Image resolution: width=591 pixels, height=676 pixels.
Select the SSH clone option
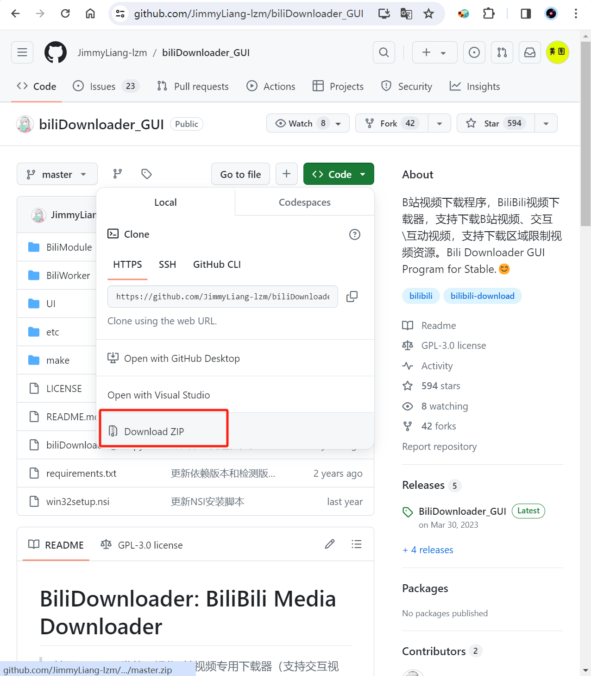167,265
